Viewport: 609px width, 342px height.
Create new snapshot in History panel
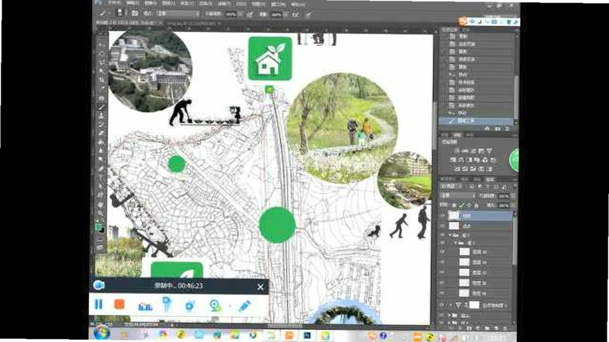click(x=498, y=128)
